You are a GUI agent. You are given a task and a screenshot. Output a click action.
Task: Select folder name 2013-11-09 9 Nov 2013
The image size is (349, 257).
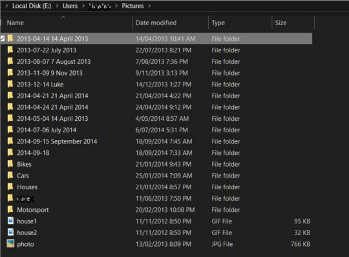tap(50, 73)
